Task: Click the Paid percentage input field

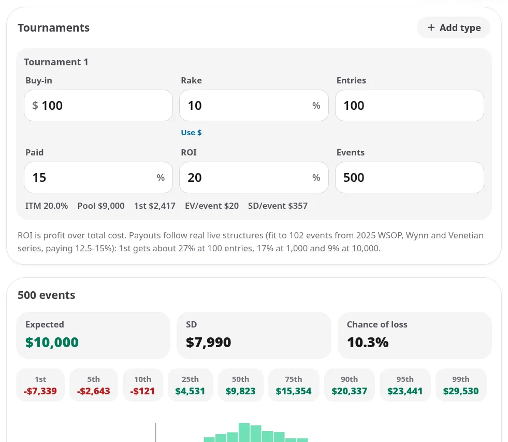Action: tap(98, 177)
